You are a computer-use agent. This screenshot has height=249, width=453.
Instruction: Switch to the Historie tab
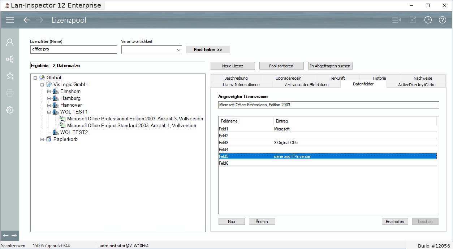pos(379,78)
